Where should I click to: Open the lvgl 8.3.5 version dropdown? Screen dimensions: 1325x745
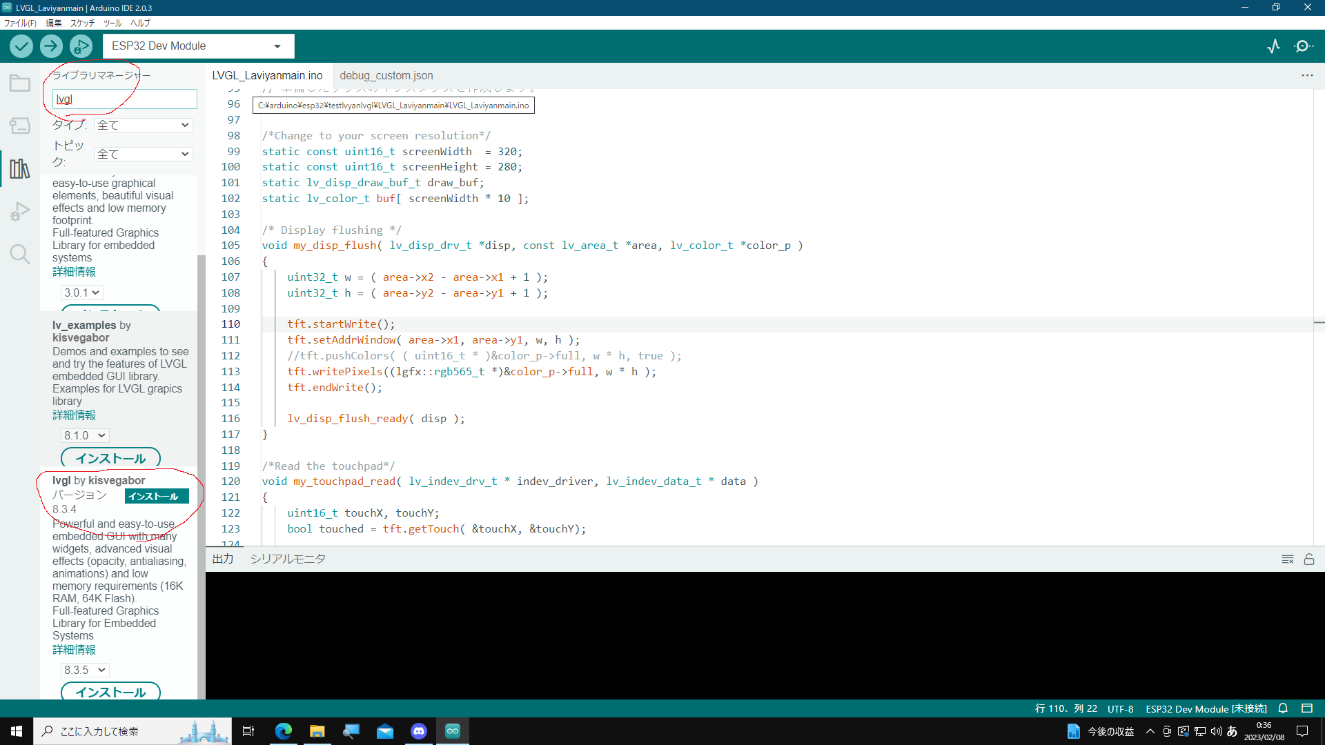(x=85, y=670)
